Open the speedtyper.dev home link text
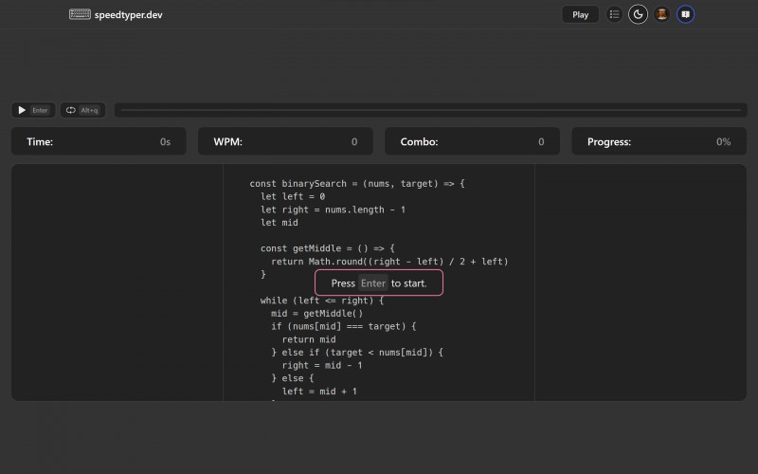The width and height of the screenshot is (758, 474). [x=129, y=15]
